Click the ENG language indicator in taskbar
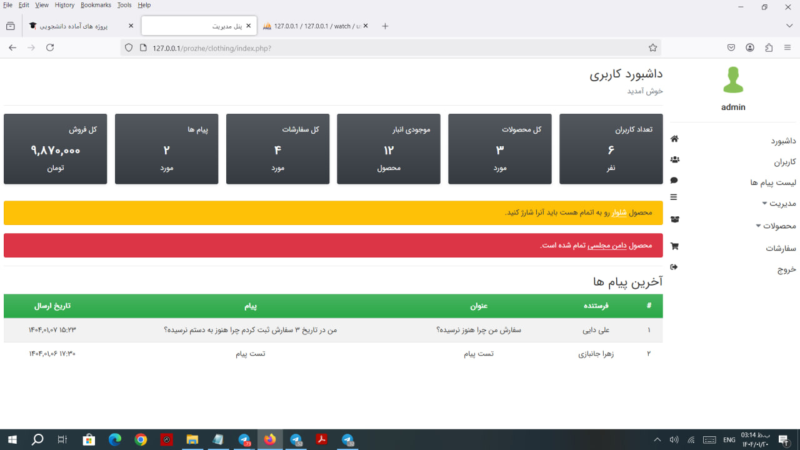The height and width of the screenshot is (450, 800). pyautogui.click(x=729, y=440)
